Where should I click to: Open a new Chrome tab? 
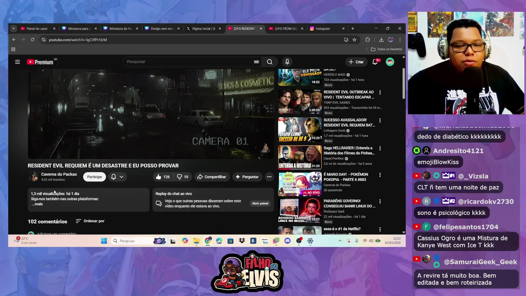[x=353, y=28]
